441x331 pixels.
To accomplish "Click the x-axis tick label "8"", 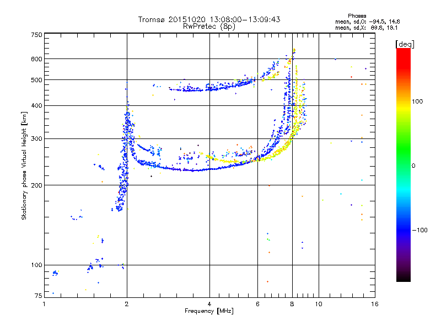I will pos(292,304).
